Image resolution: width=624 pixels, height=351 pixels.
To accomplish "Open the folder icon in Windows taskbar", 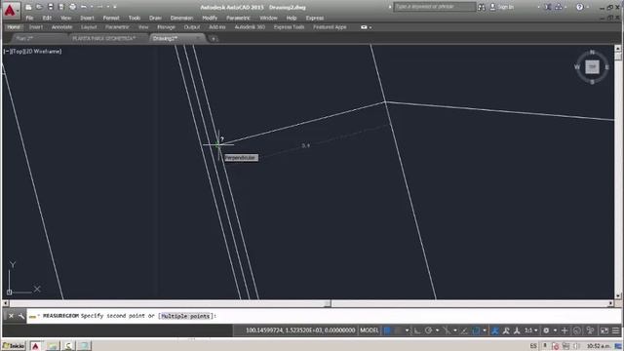I will coord(52,346).
